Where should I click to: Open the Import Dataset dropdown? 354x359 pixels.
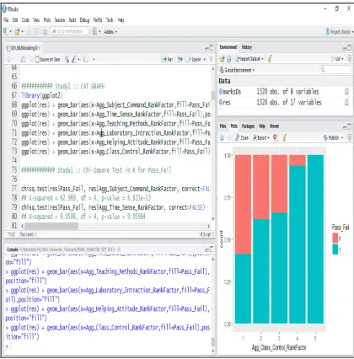point(249,59)
